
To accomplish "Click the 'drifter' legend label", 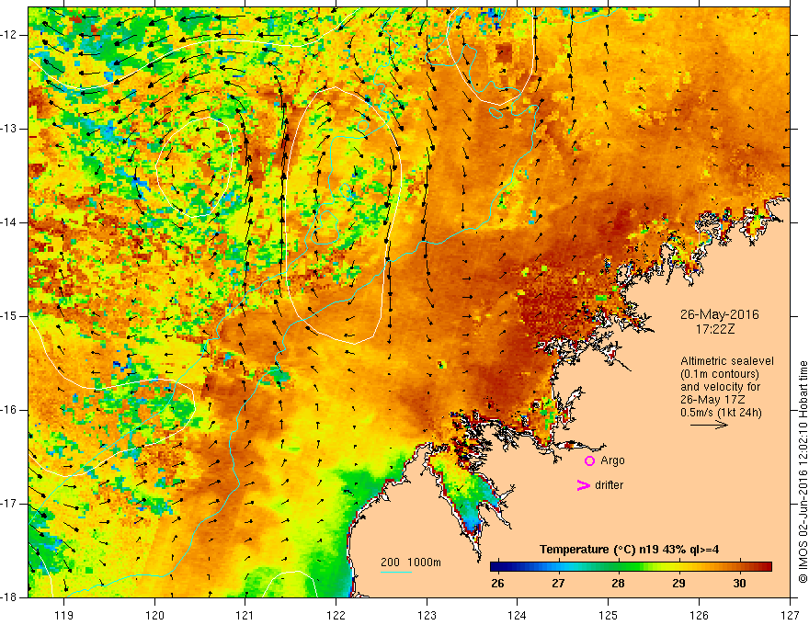I will pos(609,485).
